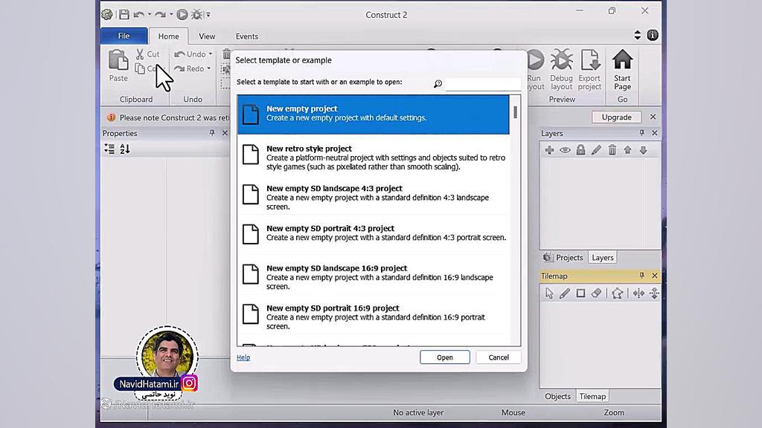Click the Undo button in the ribbon
Image resolution: width=762 pixels, height=428 pixels.
pos(190,53)
